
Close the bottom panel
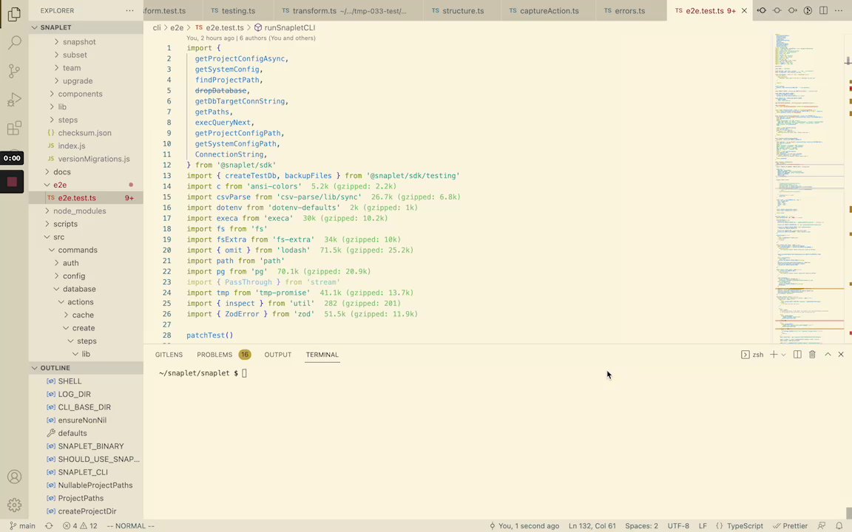click(841, 355)
